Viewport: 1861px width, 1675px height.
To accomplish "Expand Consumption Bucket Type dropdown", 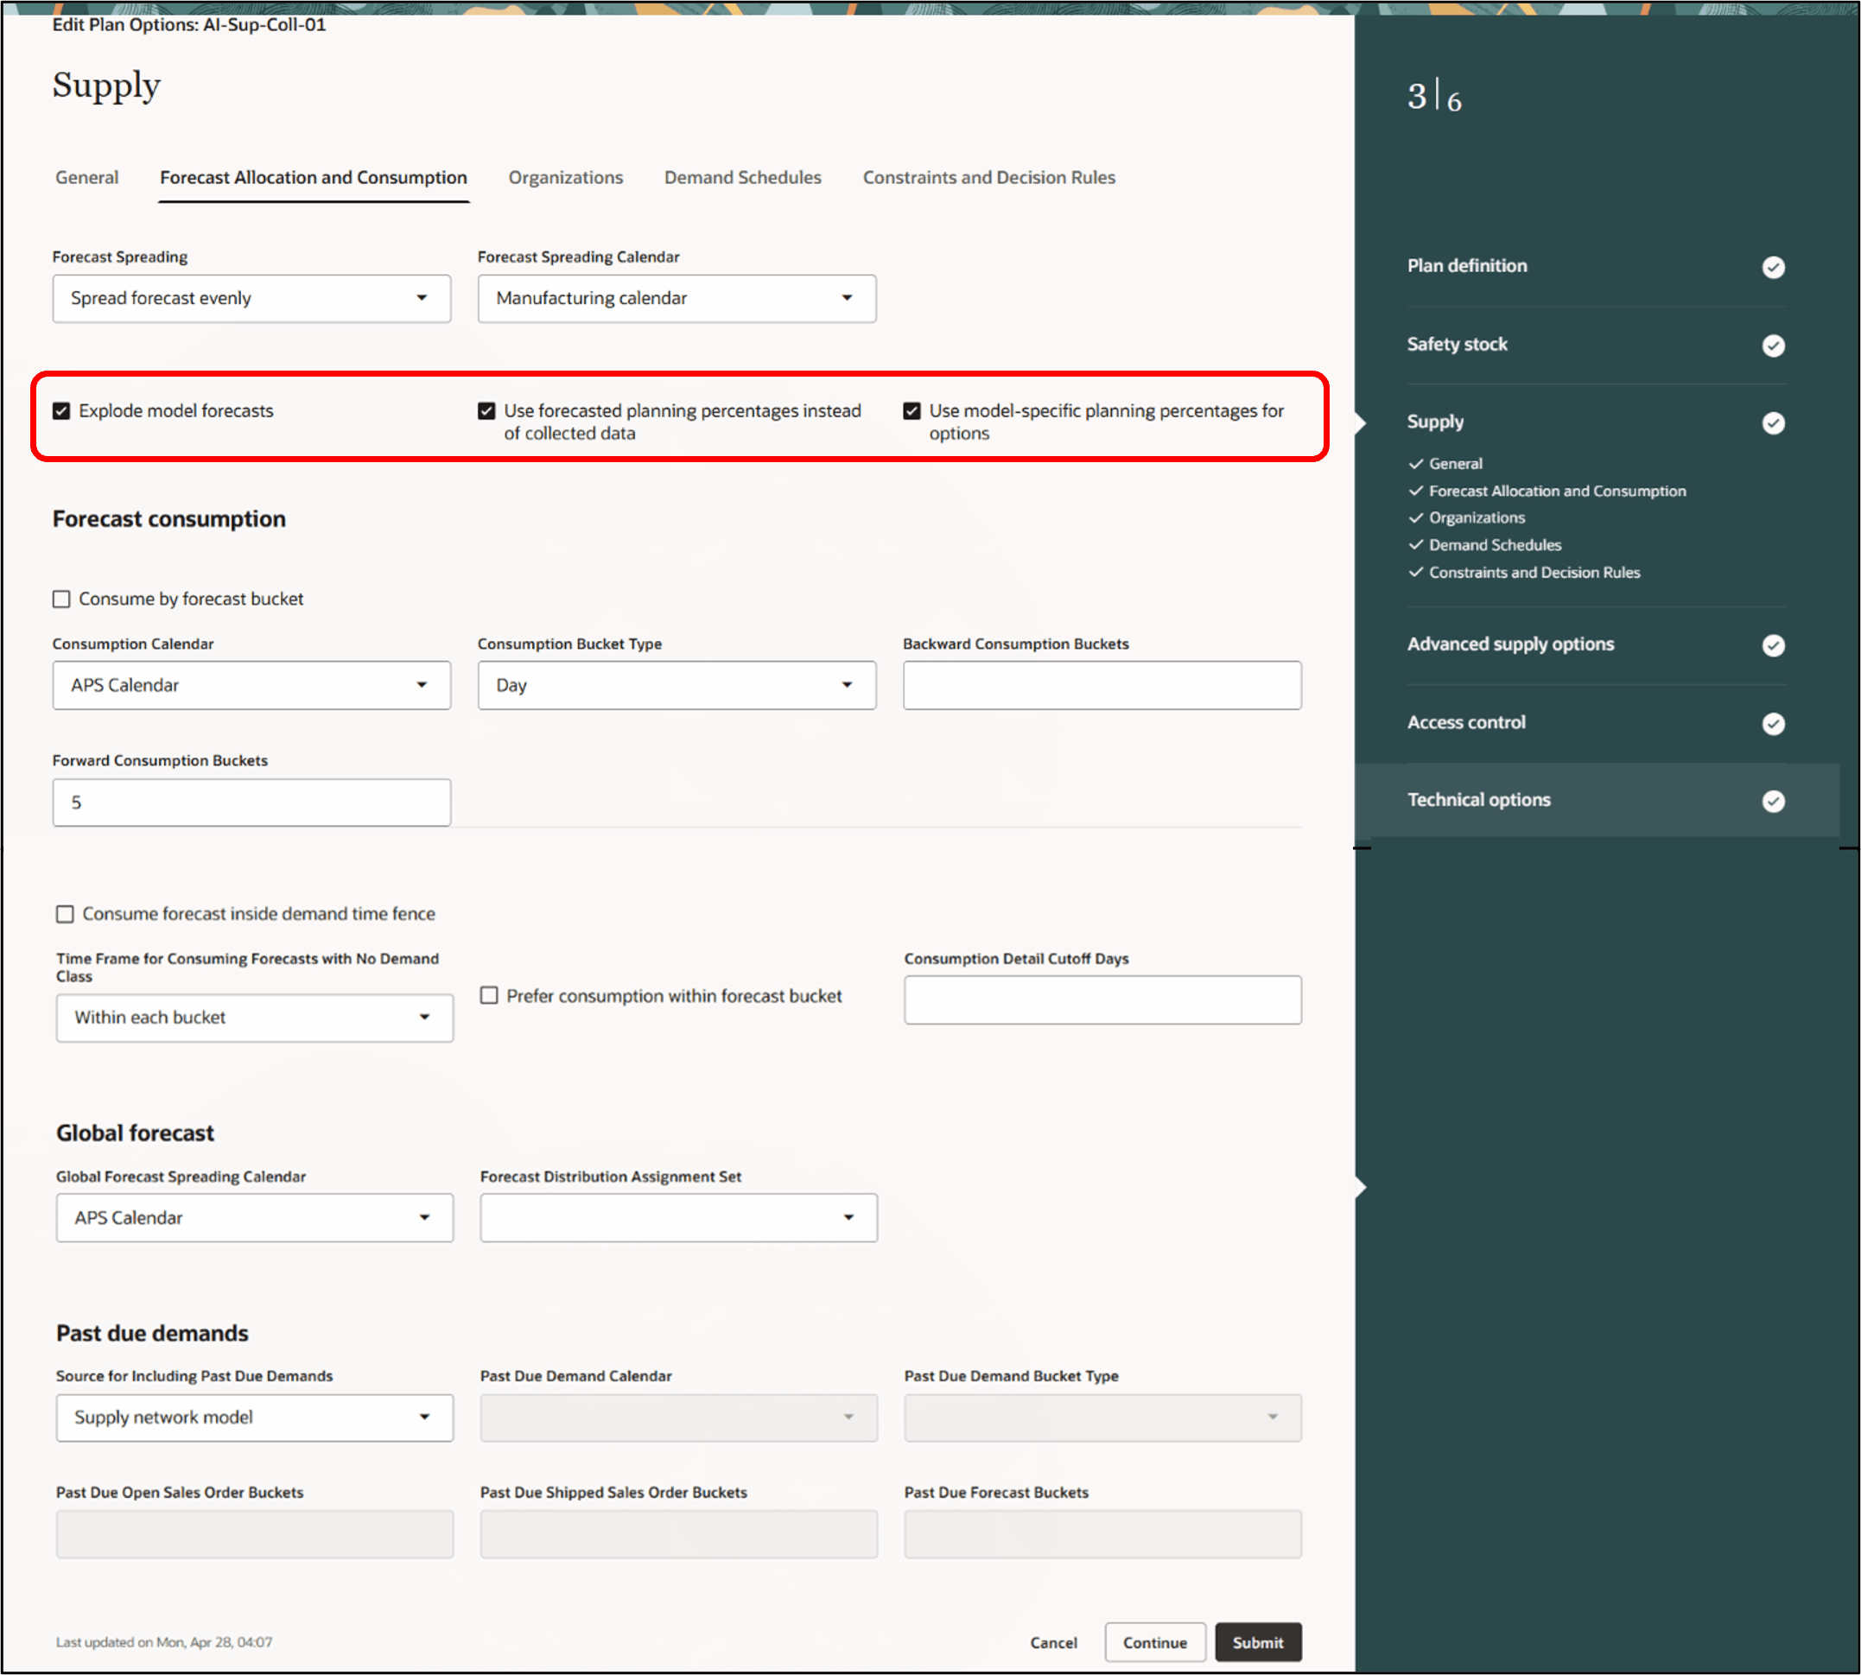I will [676, 685].
